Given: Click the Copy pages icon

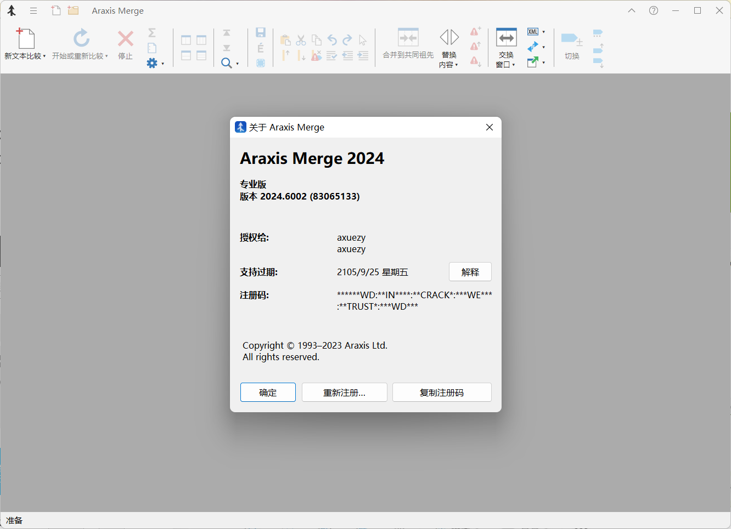Looking at the screenshot, I should pyautogui.click(x=317, y=40).
